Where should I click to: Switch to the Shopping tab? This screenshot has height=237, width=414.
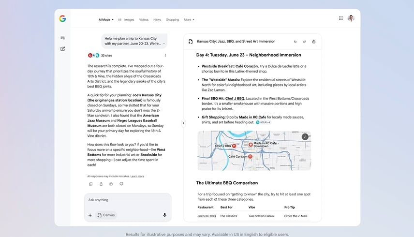coord(172,20)
